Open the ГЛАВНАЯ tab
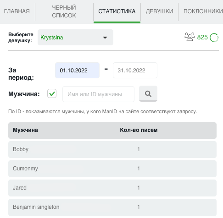This screenshot has height=218, width=223. [x=17, y=11]
